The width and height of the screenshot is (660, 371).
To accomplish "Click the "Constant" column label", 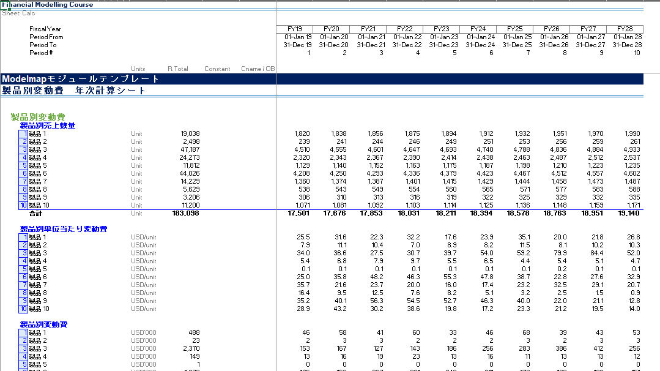I will pyautogui.click(x=217, y=69).
